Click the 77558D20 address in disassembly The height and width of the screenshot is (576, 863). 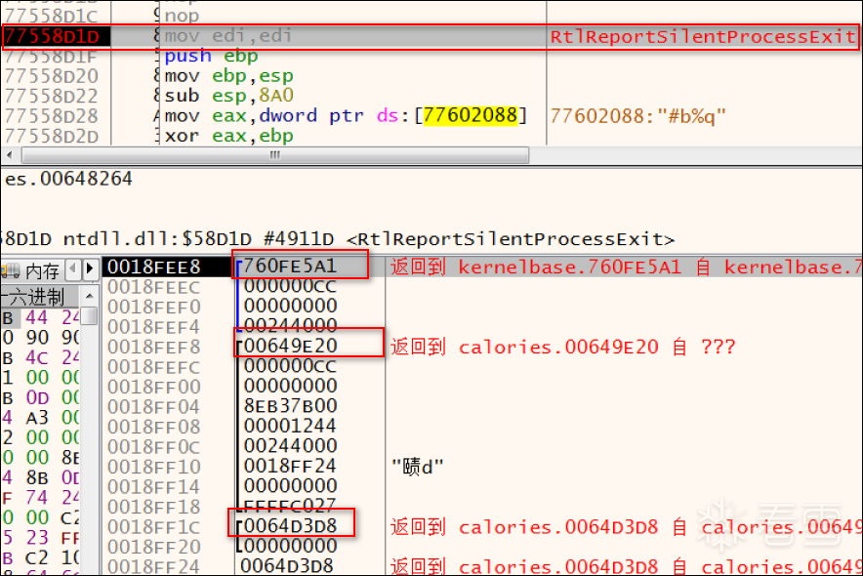[x=51, y=76]
